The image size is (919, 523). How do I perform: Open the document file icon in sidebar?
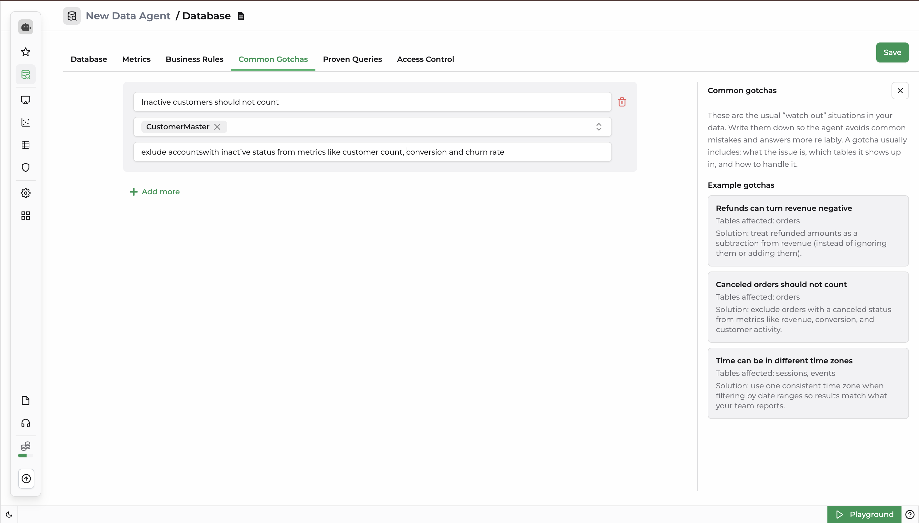[26, 401]
